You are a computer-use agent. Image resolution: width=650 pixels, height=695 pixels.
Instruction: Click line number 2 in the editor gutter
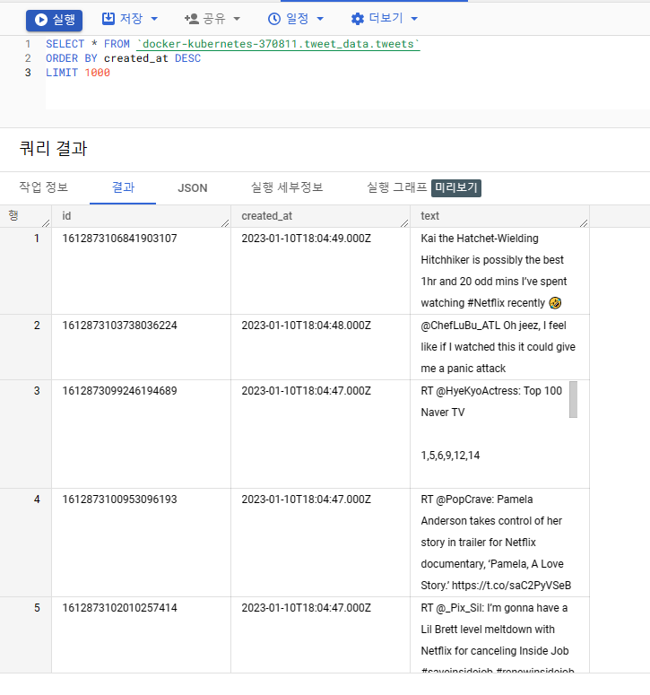pos(28,58)
